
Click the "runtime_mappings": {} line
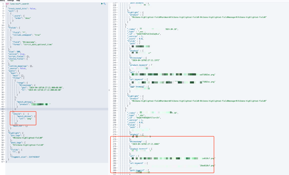coord(20,66)
